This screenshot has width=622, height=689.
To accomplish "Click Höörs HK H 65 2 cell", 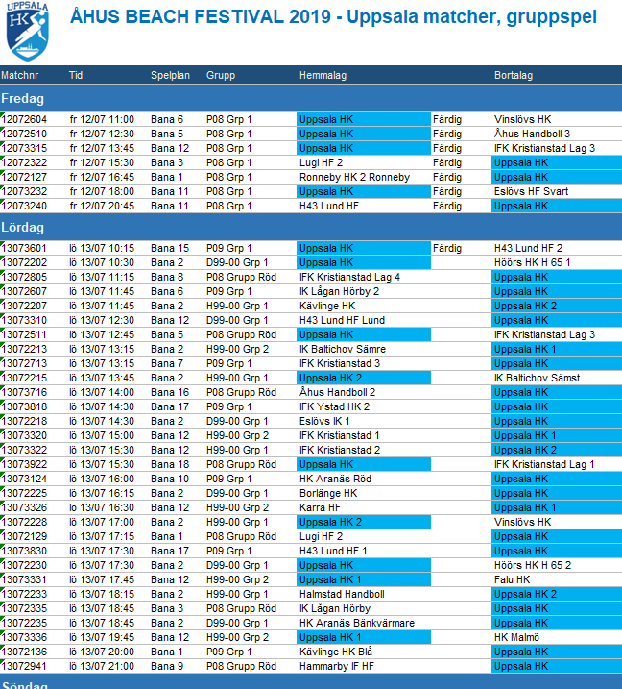I will [x=533, y=566].
